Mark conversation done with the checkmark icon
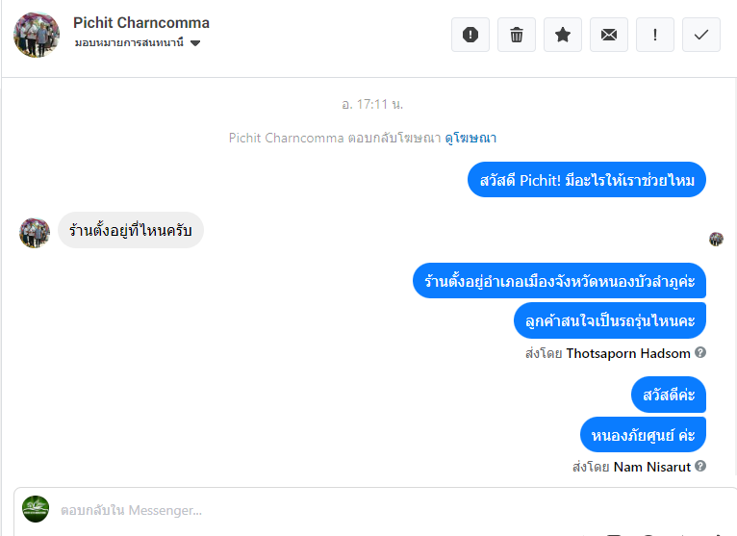Screen dimensions: 737x536 (701, 35)
